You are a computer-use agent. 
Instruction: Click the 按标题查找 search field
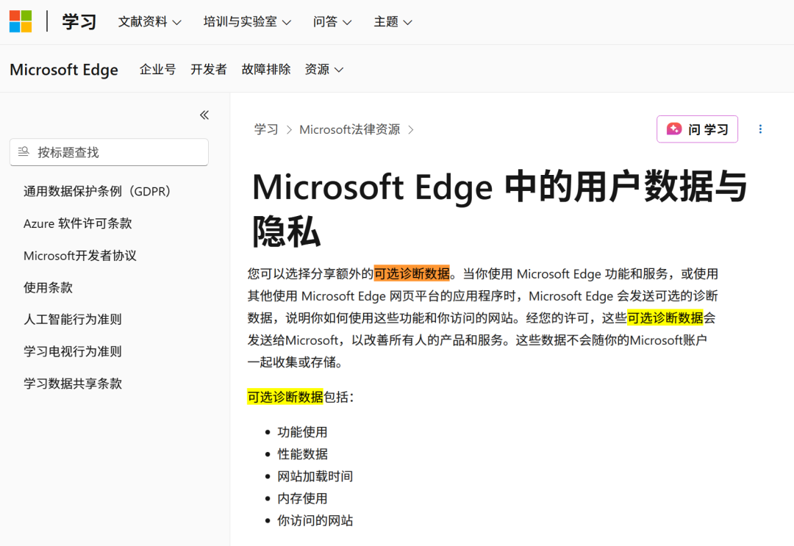tap(109, 152)
